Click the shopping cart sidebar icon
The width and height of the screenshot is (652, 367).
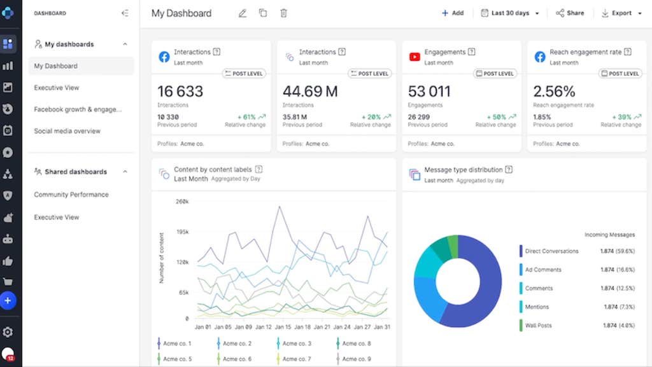[8, 282]
